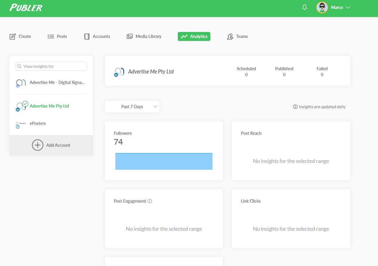Switch to the Teams section
Viewport: 378px width, 266px height.
tap(237, 36)
